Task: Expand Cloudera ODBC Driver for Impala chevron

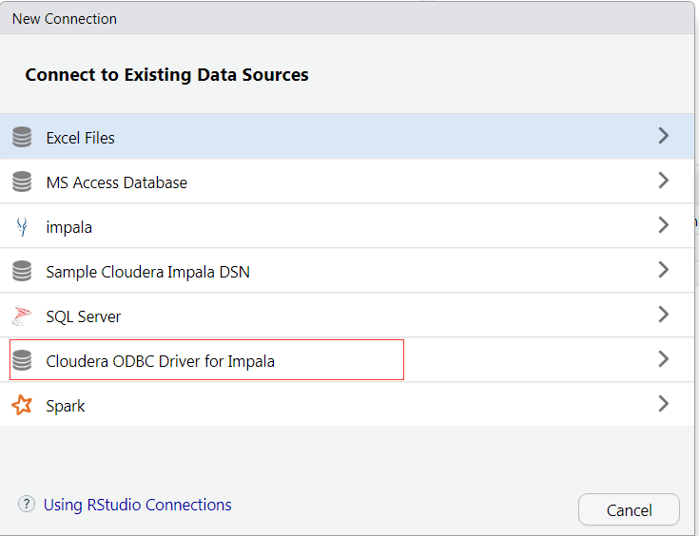Action: (x=664, y=359)
